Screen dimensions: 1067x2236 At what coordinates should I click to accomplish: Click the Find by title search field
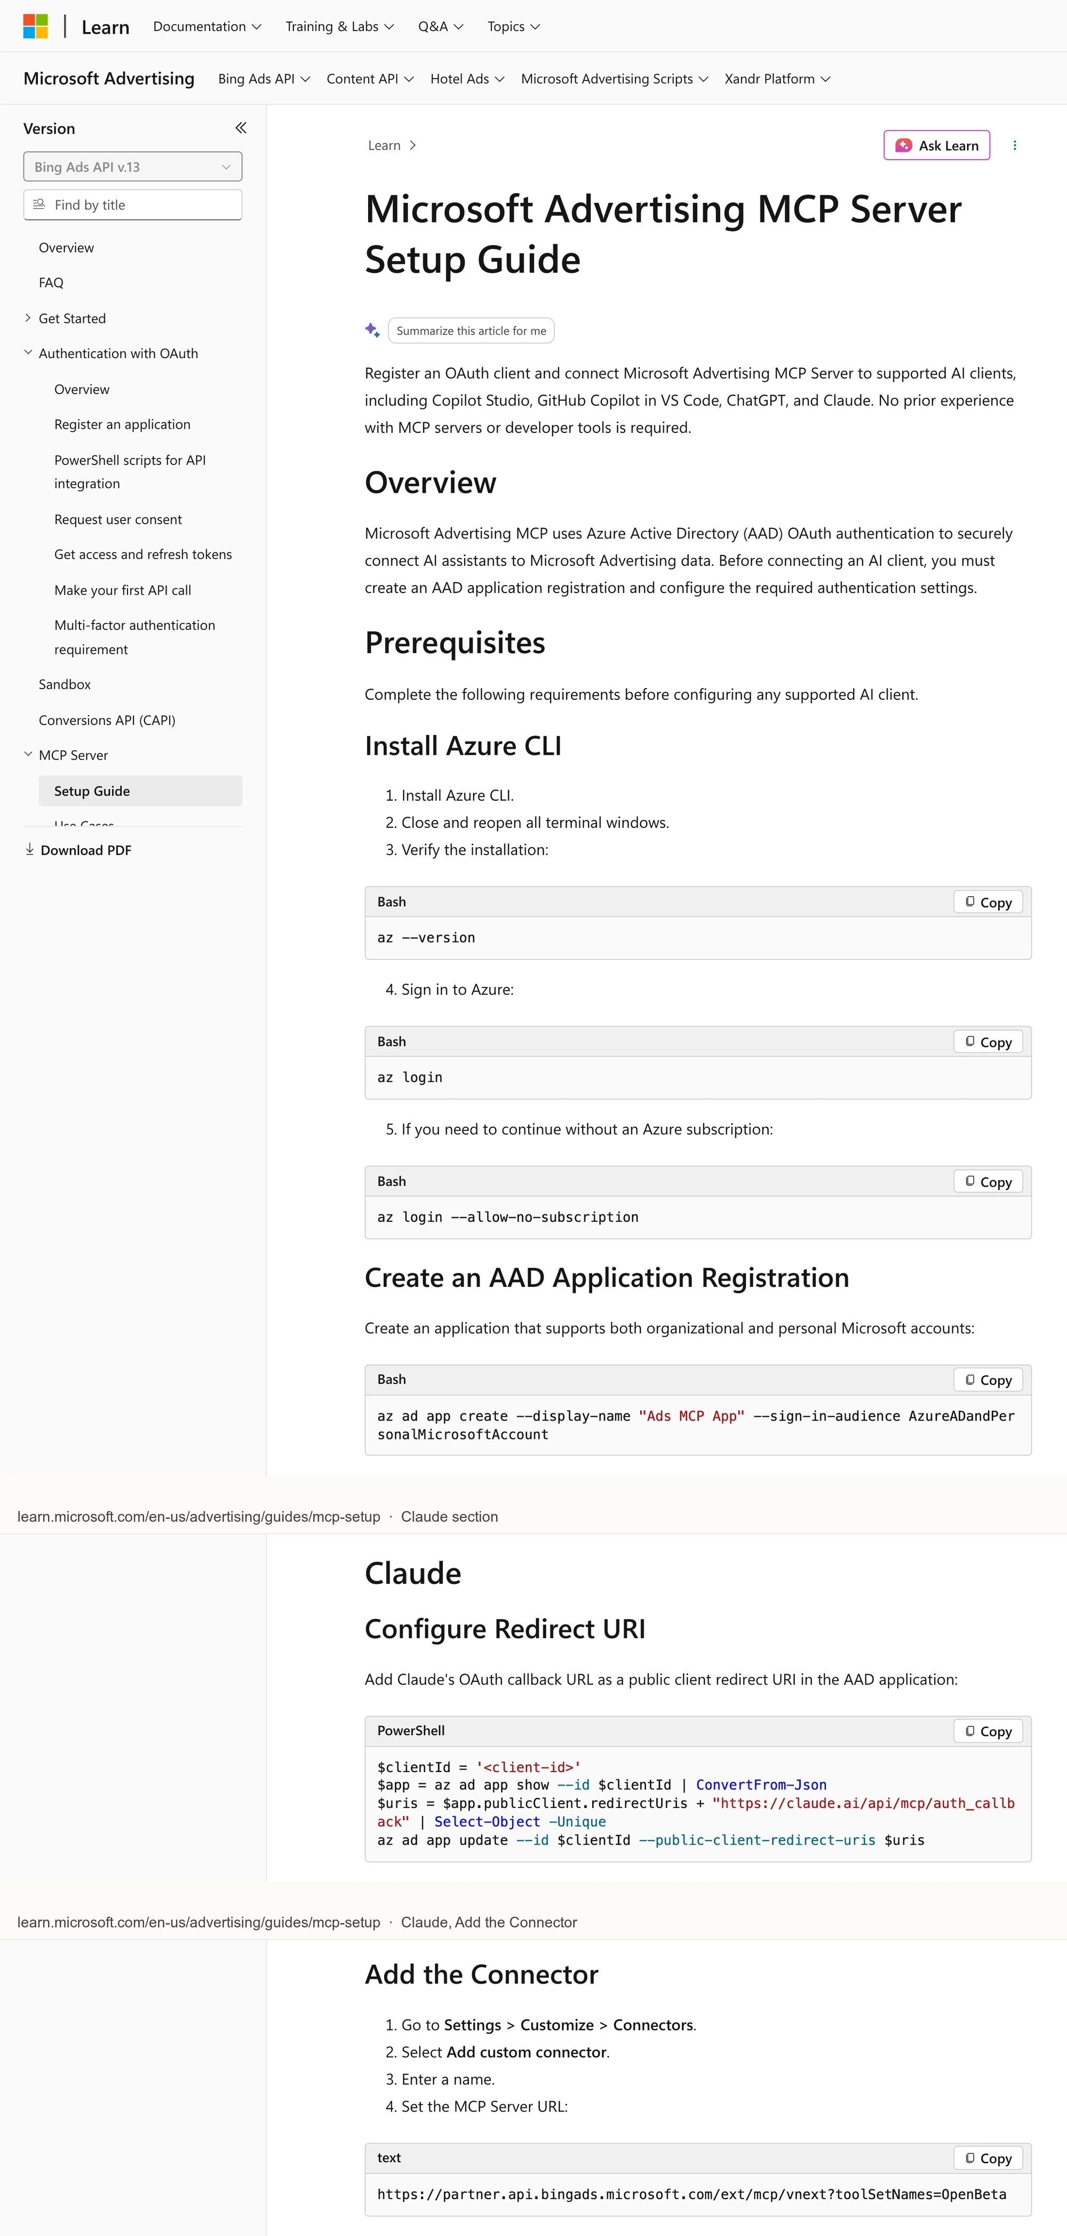coord(133,205)
